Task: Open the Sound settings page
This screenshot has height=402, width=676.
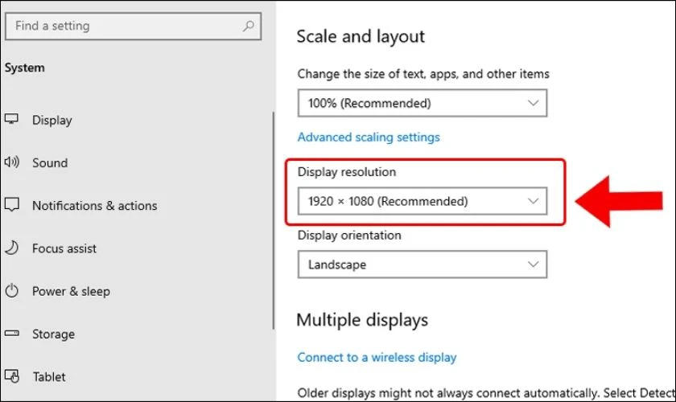Action: click(50, 163)
